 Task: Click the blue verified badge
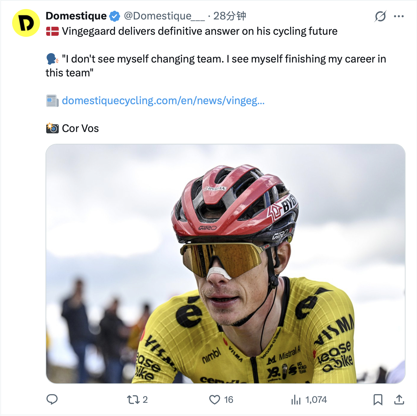tap(115, 16)
